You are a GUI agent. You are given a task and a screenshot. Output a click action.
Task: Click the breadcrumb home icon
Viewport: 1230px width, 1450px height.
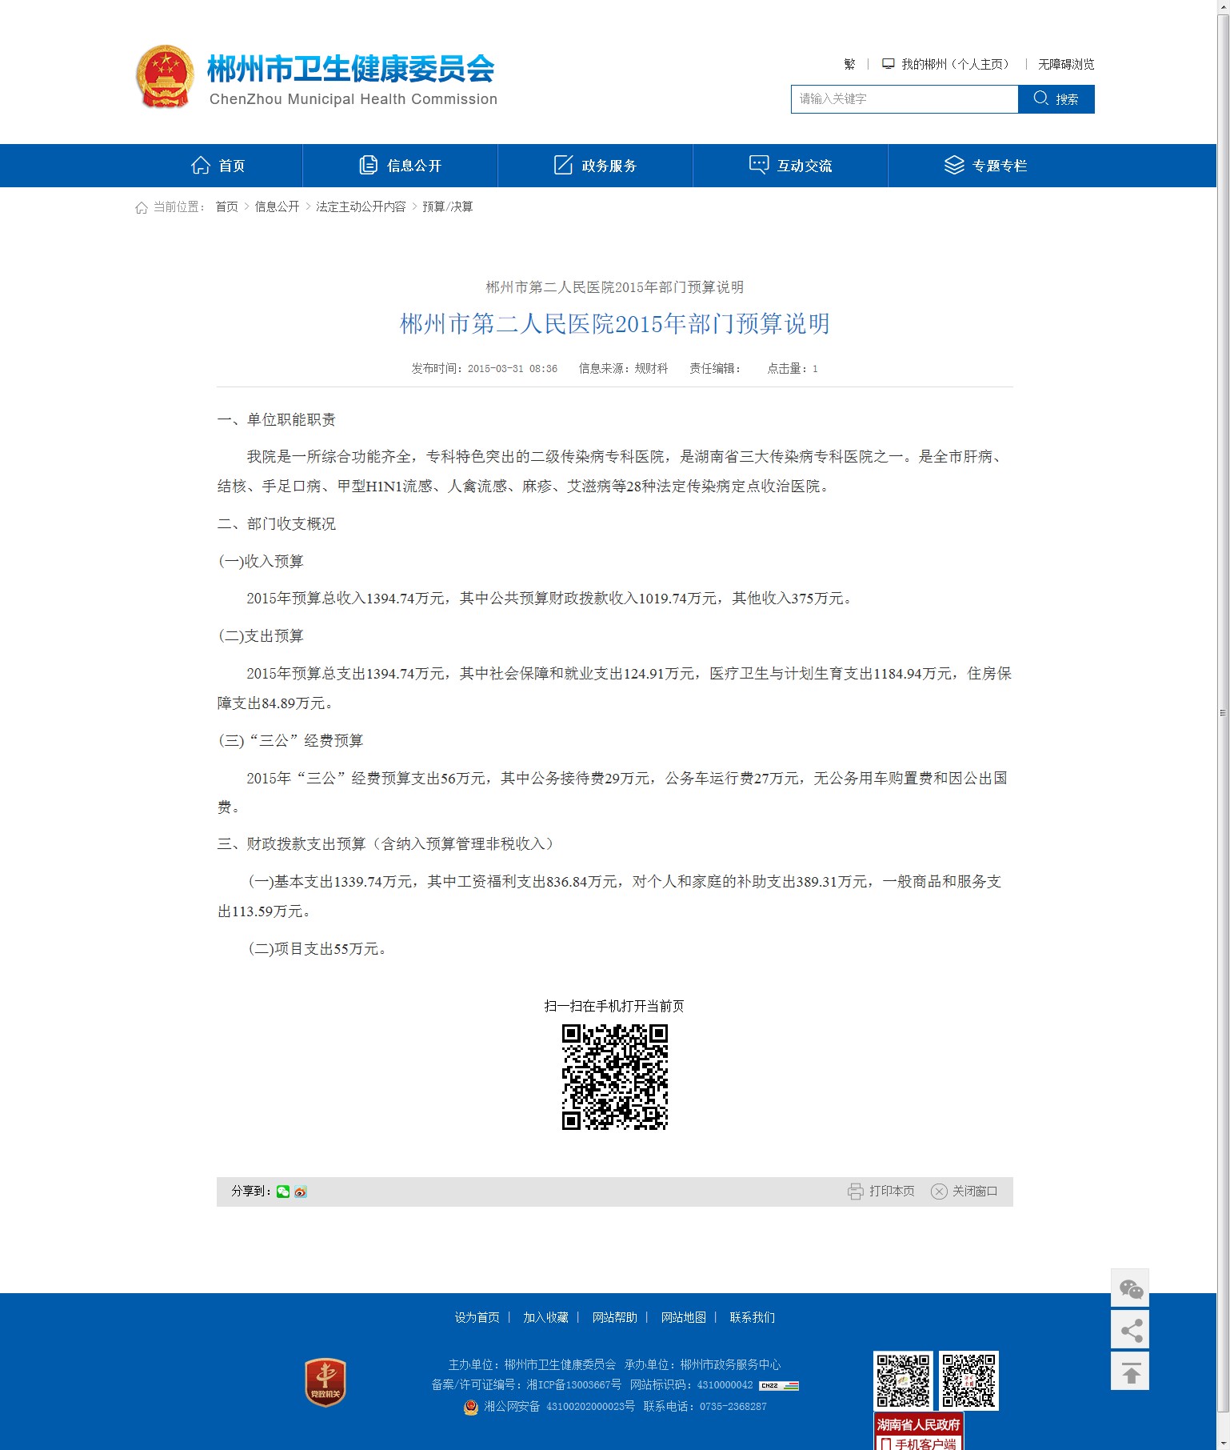142,207
